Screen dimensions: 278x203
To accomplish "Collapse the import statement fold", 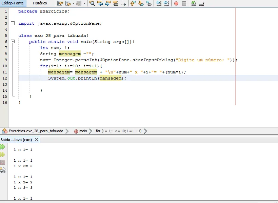I will click(13, 23).
